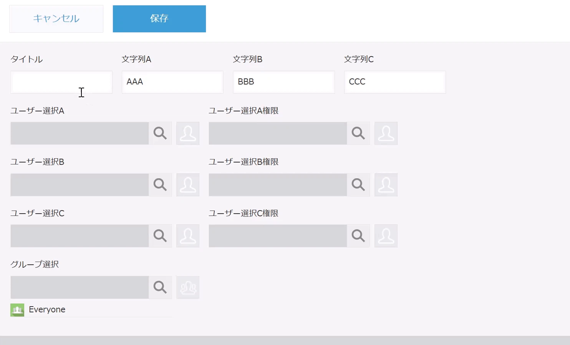Click the ユーザー選択B権限 search input

[278, 185]
